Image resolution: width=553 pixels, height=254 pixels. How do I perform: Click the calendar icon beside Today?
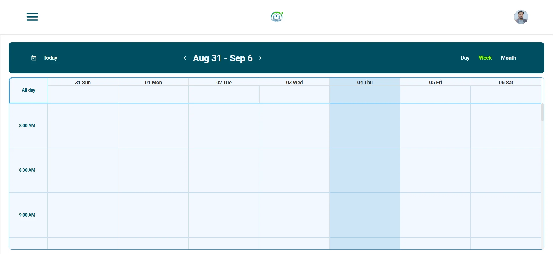pos(34,58)
